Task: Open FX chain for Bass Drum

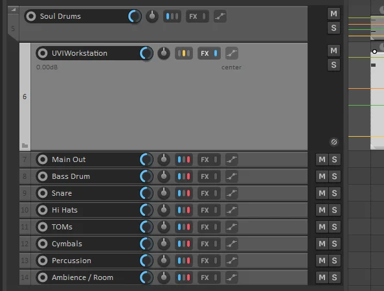Action: (x=205, y=176)
